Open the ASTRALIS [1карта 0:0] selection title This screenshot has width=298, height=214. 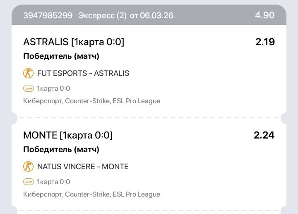click(x=74, y=42)
